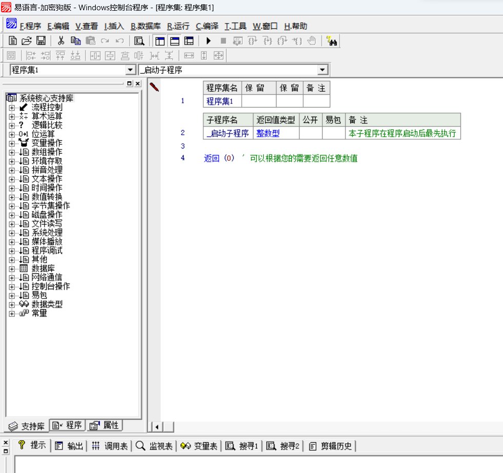Image resolution: width=503 pixels, height=473 pixels.
Task: Click the Open file folder icon
Action: pyautogui.click(x=26, y=41)
